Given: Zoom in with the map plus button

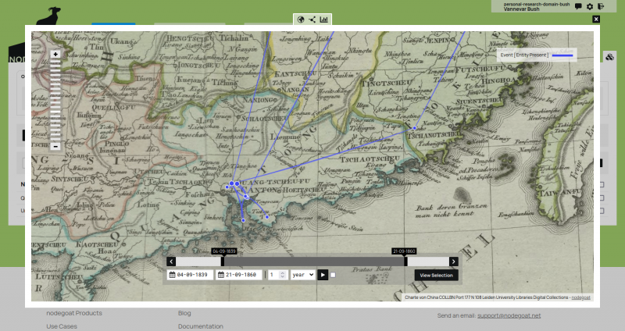Looking at the screenshot, I should click(55, 54).
